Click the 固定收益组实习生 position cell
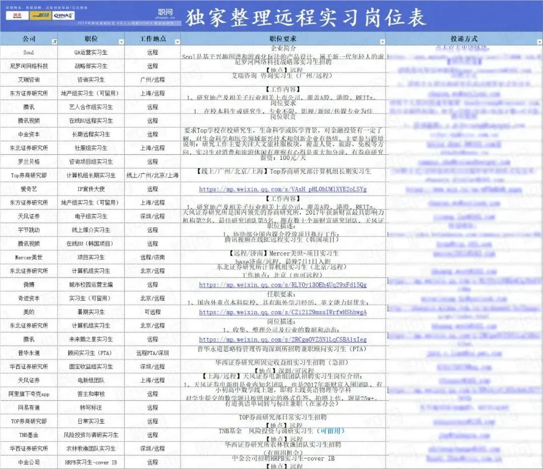The width and height of the screenshot is (543, 469). 90,366
